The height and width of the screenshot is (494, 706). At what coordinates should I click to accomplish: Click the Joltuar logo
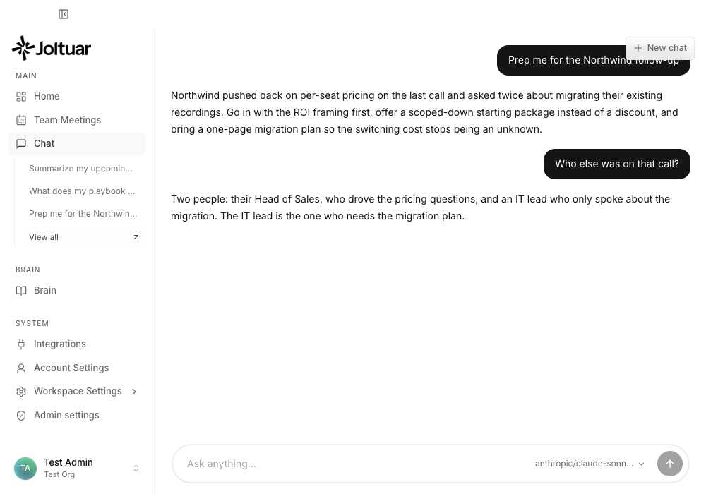(x=52, y=48)
